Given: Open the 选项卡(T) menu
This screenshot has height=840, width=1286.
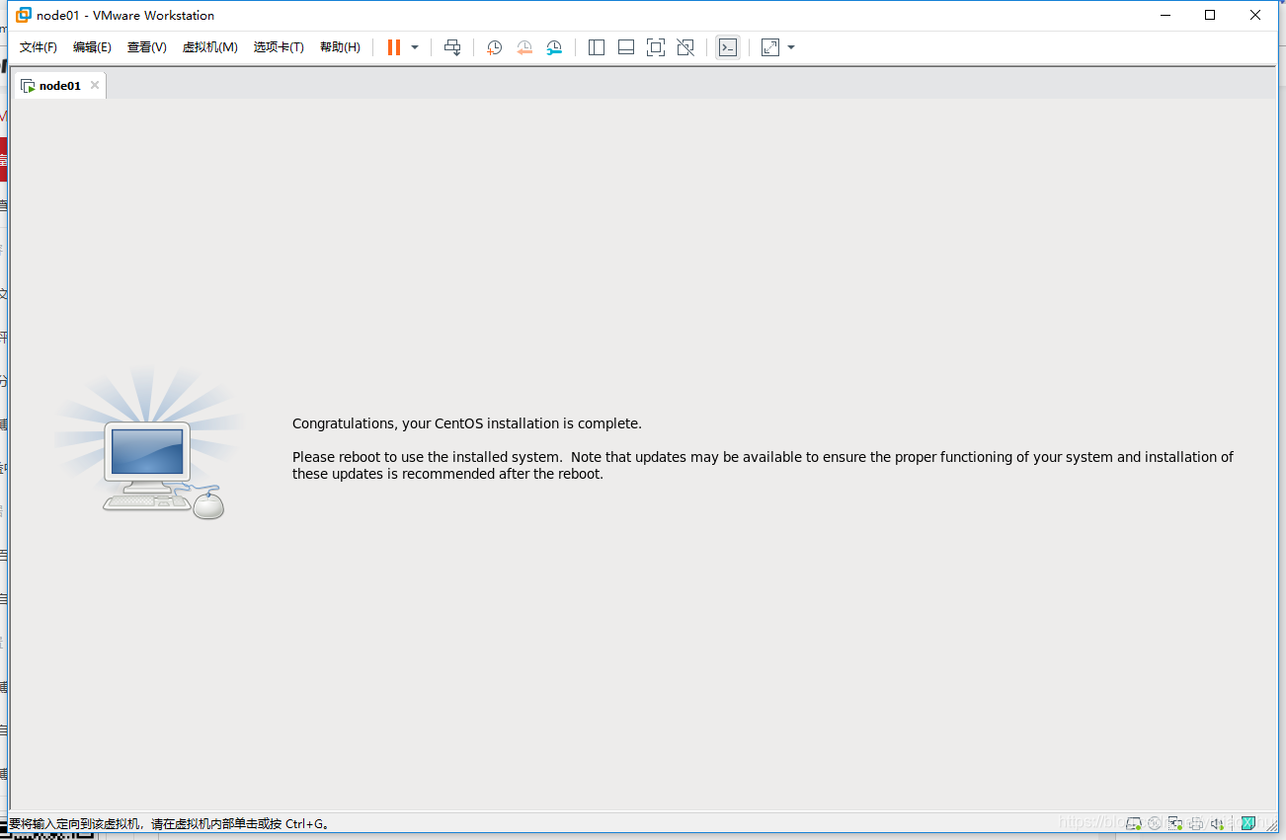Looking at the screenshot, I should coord(279,47).
